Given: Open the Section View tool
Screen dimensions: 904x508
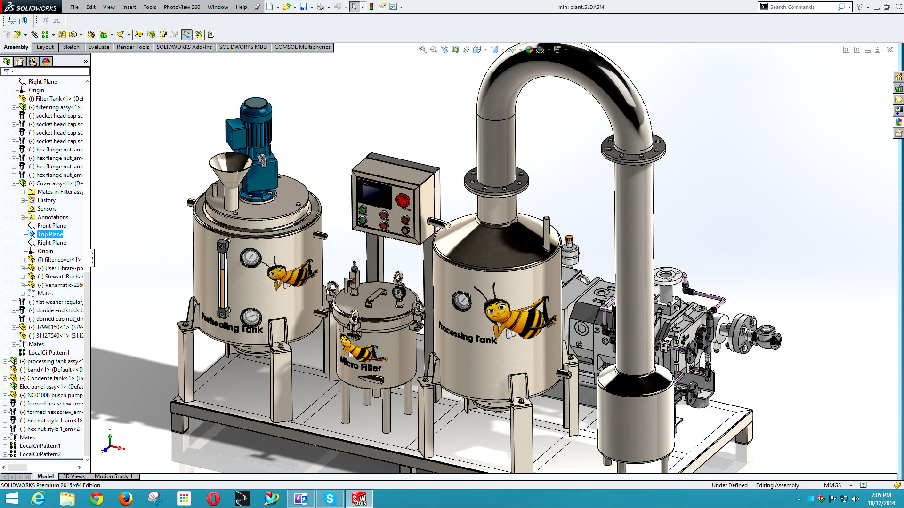Looking at the screenshot, I should click(455, 49).
